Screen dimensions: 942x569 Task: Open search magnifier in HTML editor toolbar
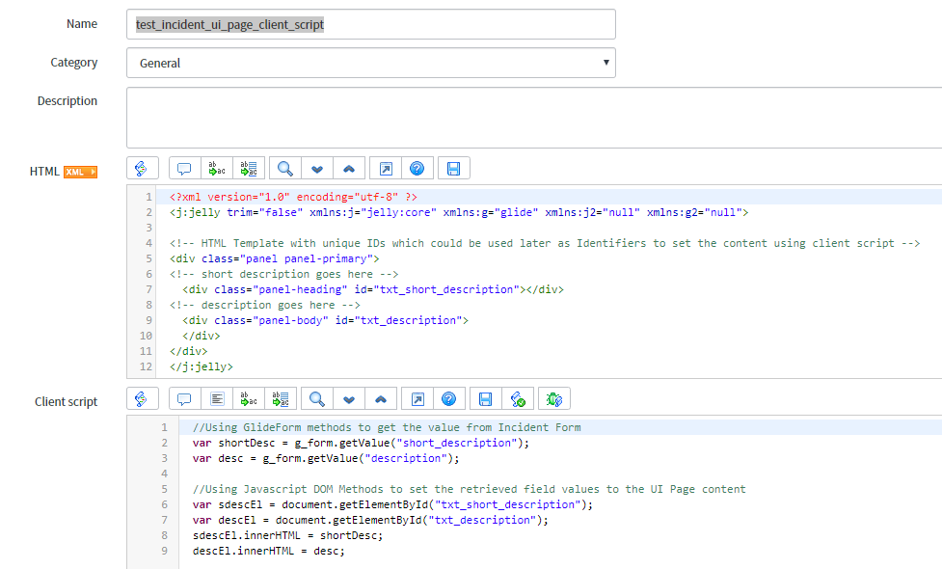click(x=285, y=168)
